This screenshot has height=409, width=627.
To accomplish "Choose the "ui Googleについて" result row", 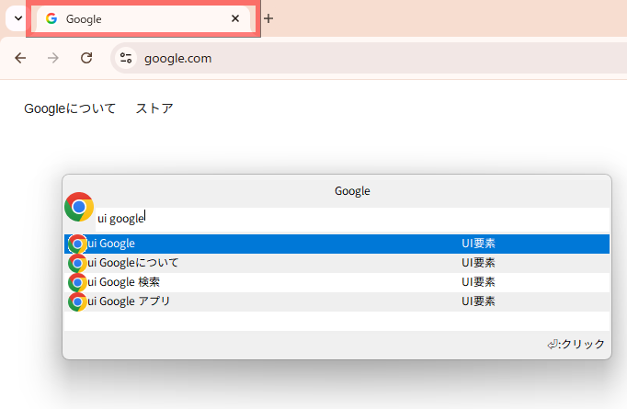I will click(276, 263).
